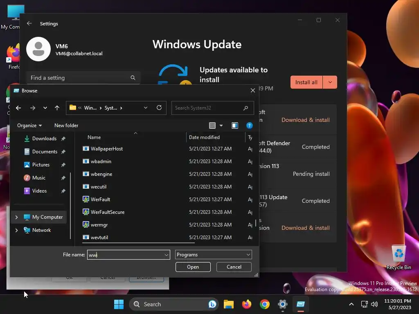Click the bottom Download & install link

point(305,228)
